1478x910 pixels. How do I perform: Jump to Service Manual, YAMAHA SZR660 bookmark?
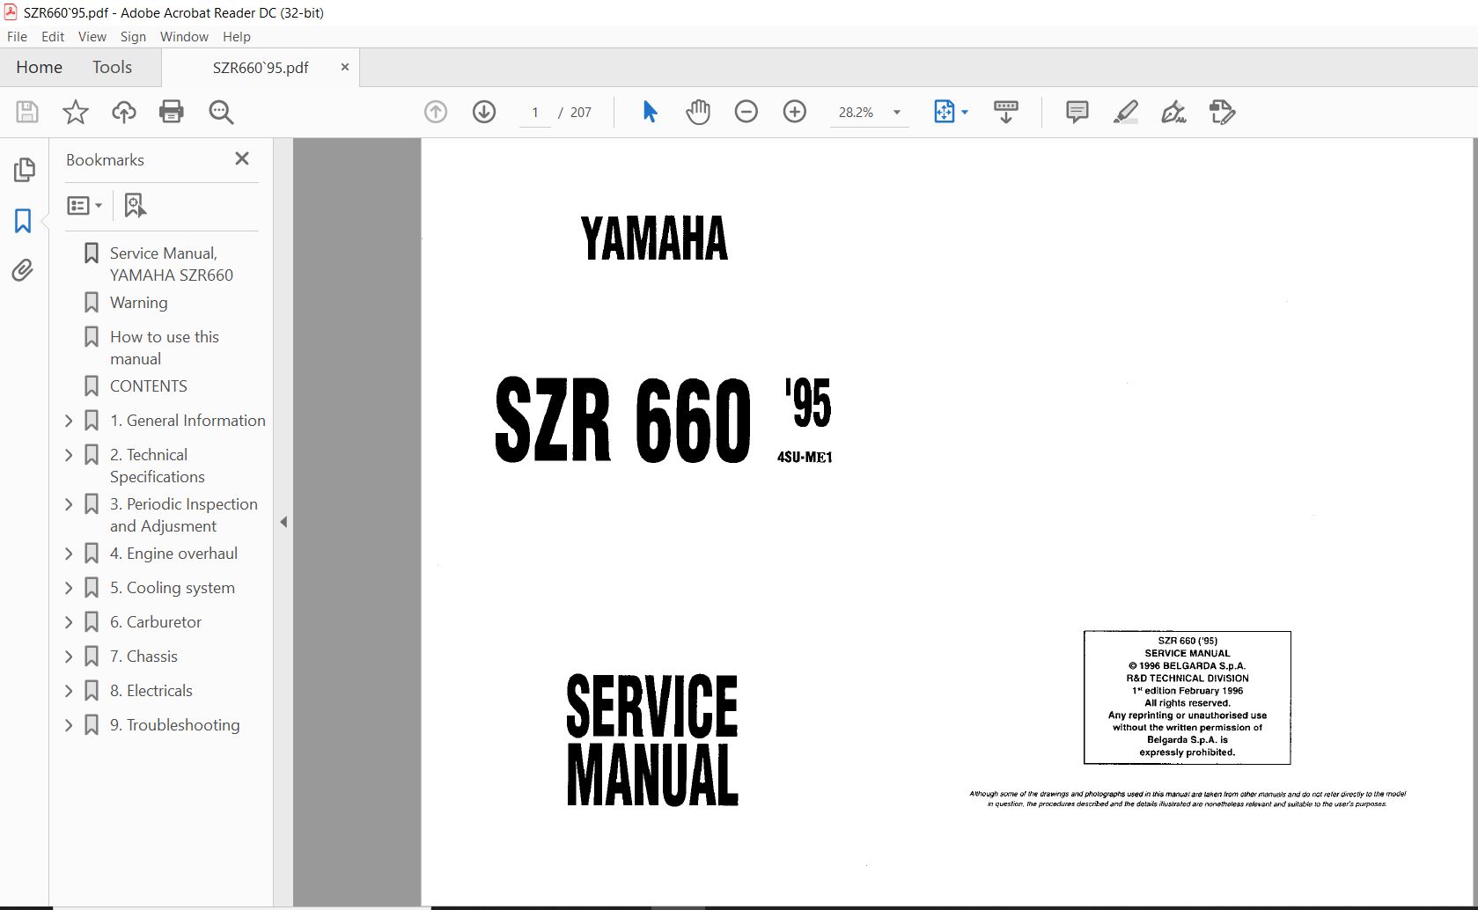tap(172, 264)
